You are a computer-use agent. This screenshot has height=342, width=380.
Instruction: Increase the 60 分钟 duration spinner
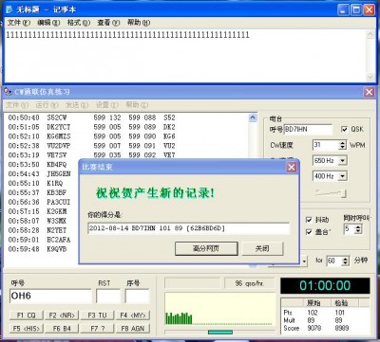click(x=346, y=259)
